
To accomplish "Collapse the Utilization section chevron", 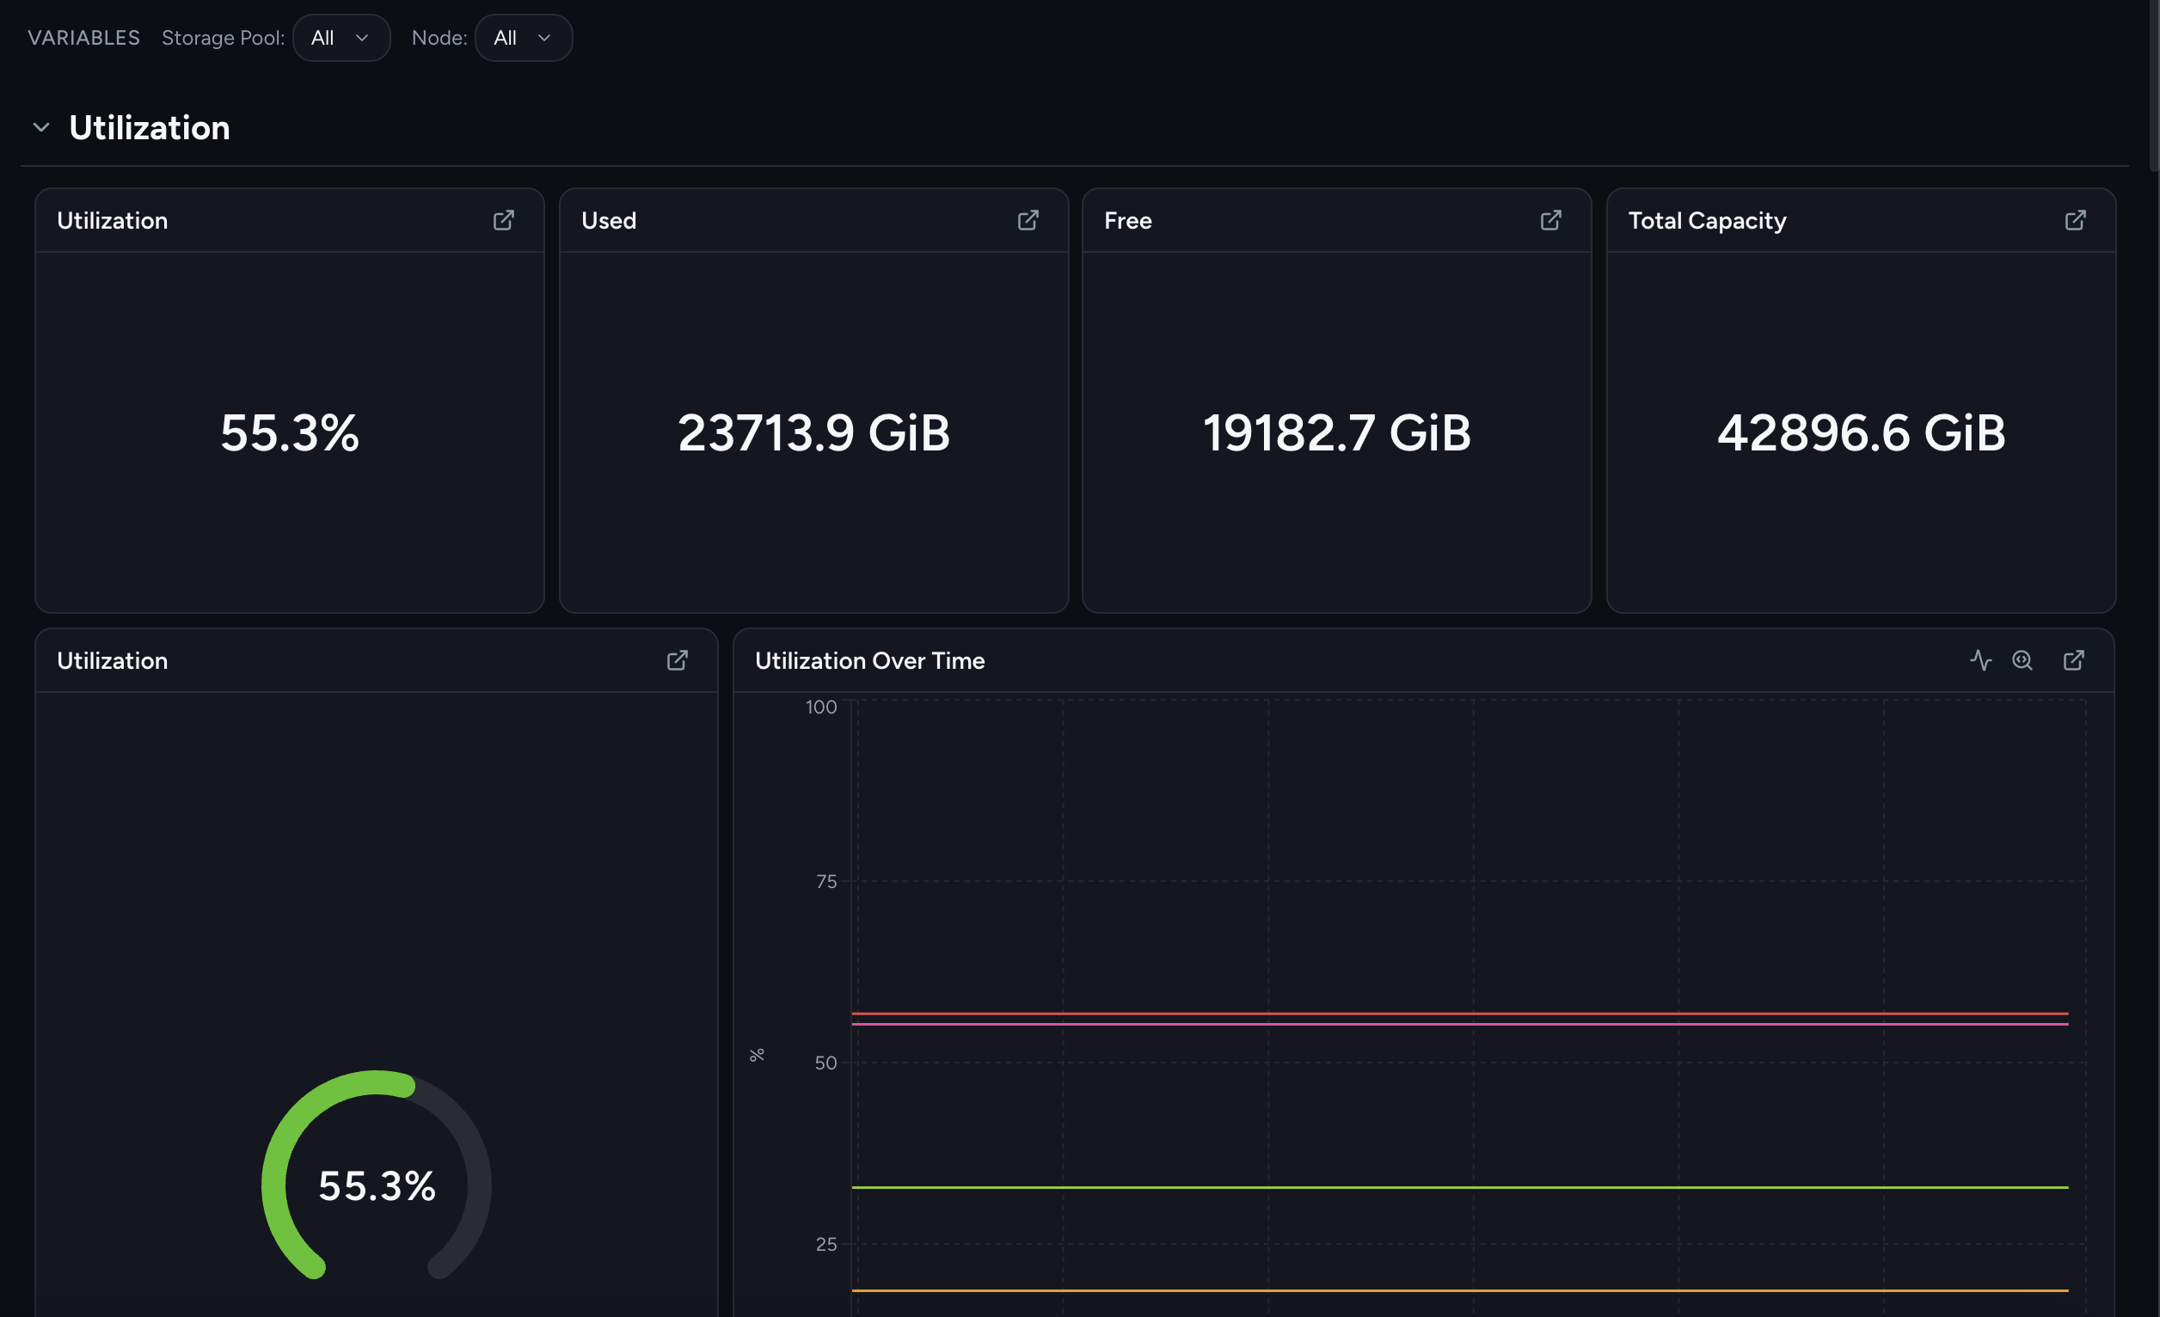I will click(41, 128).
